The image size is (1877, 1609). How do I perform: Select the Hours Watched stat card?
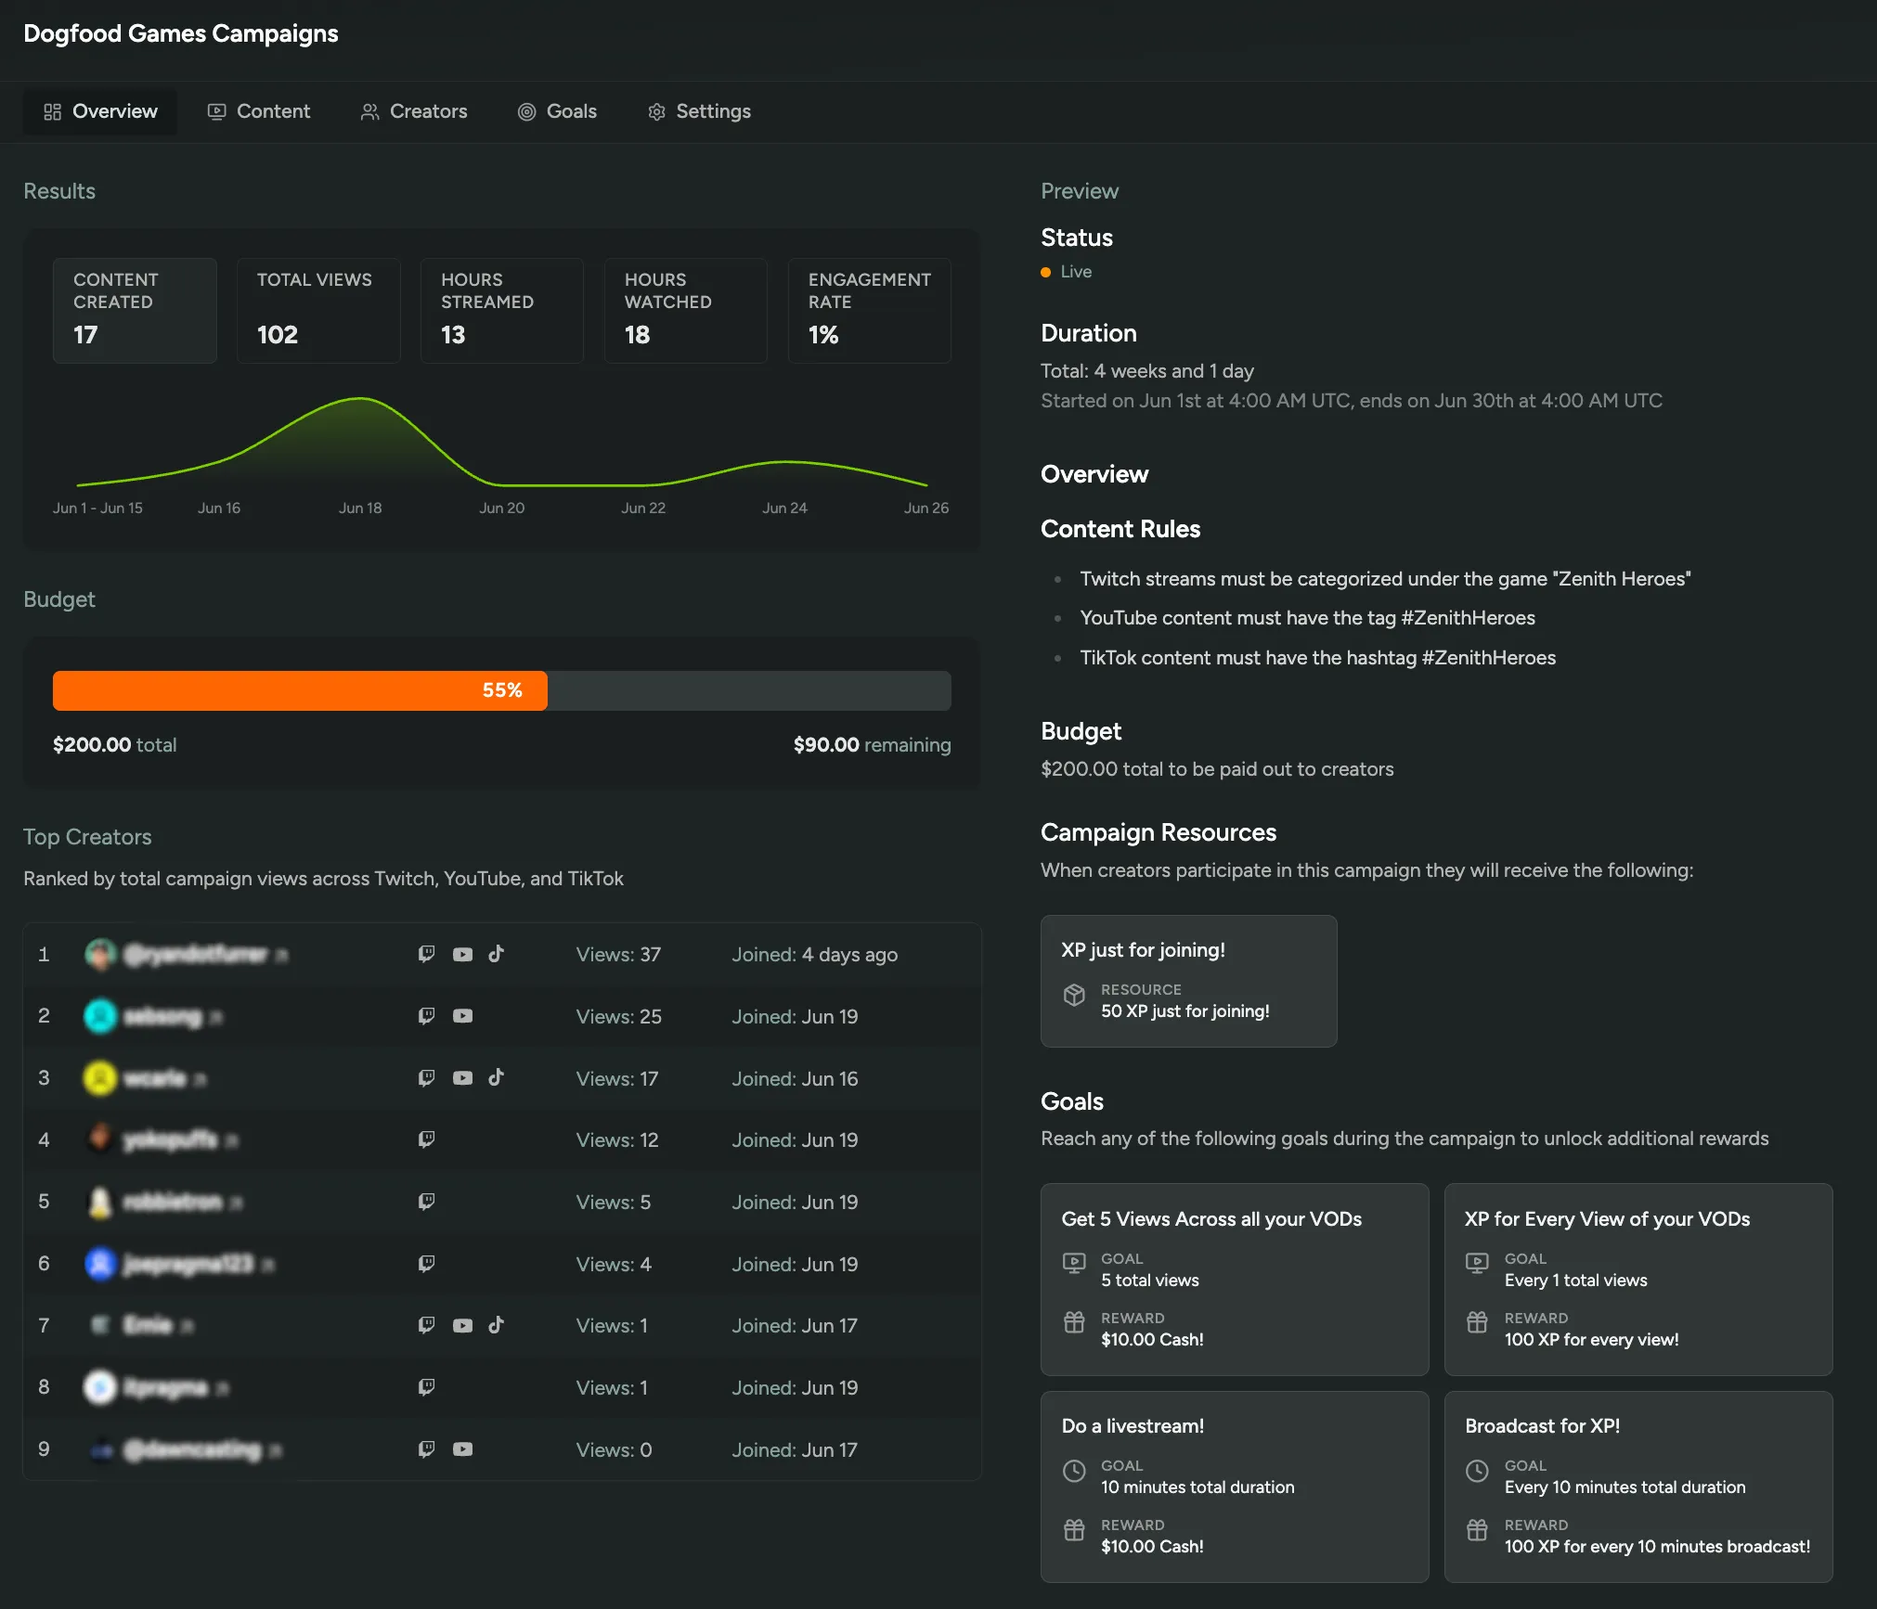pos(686,311)
